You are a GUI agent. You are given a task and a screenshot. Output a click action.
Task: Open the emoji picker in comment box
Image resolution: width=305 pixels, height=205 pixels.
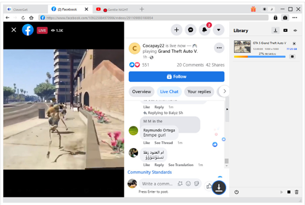tap(188, 184)
